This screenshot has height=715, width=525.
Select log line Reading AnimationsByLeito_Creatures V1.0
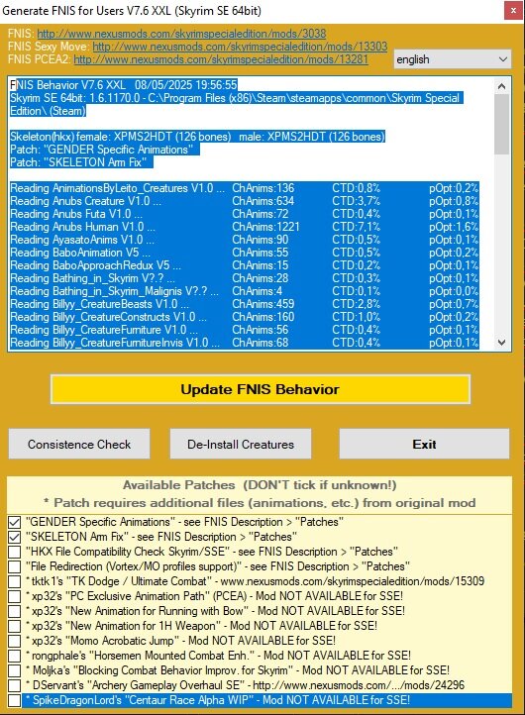coord(244,188)
